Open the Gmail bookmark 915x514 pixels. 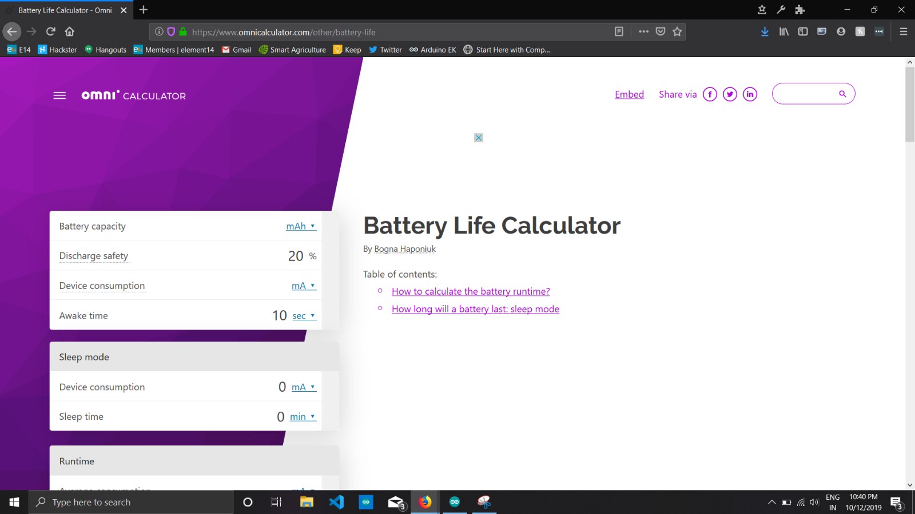pos(236,50)
